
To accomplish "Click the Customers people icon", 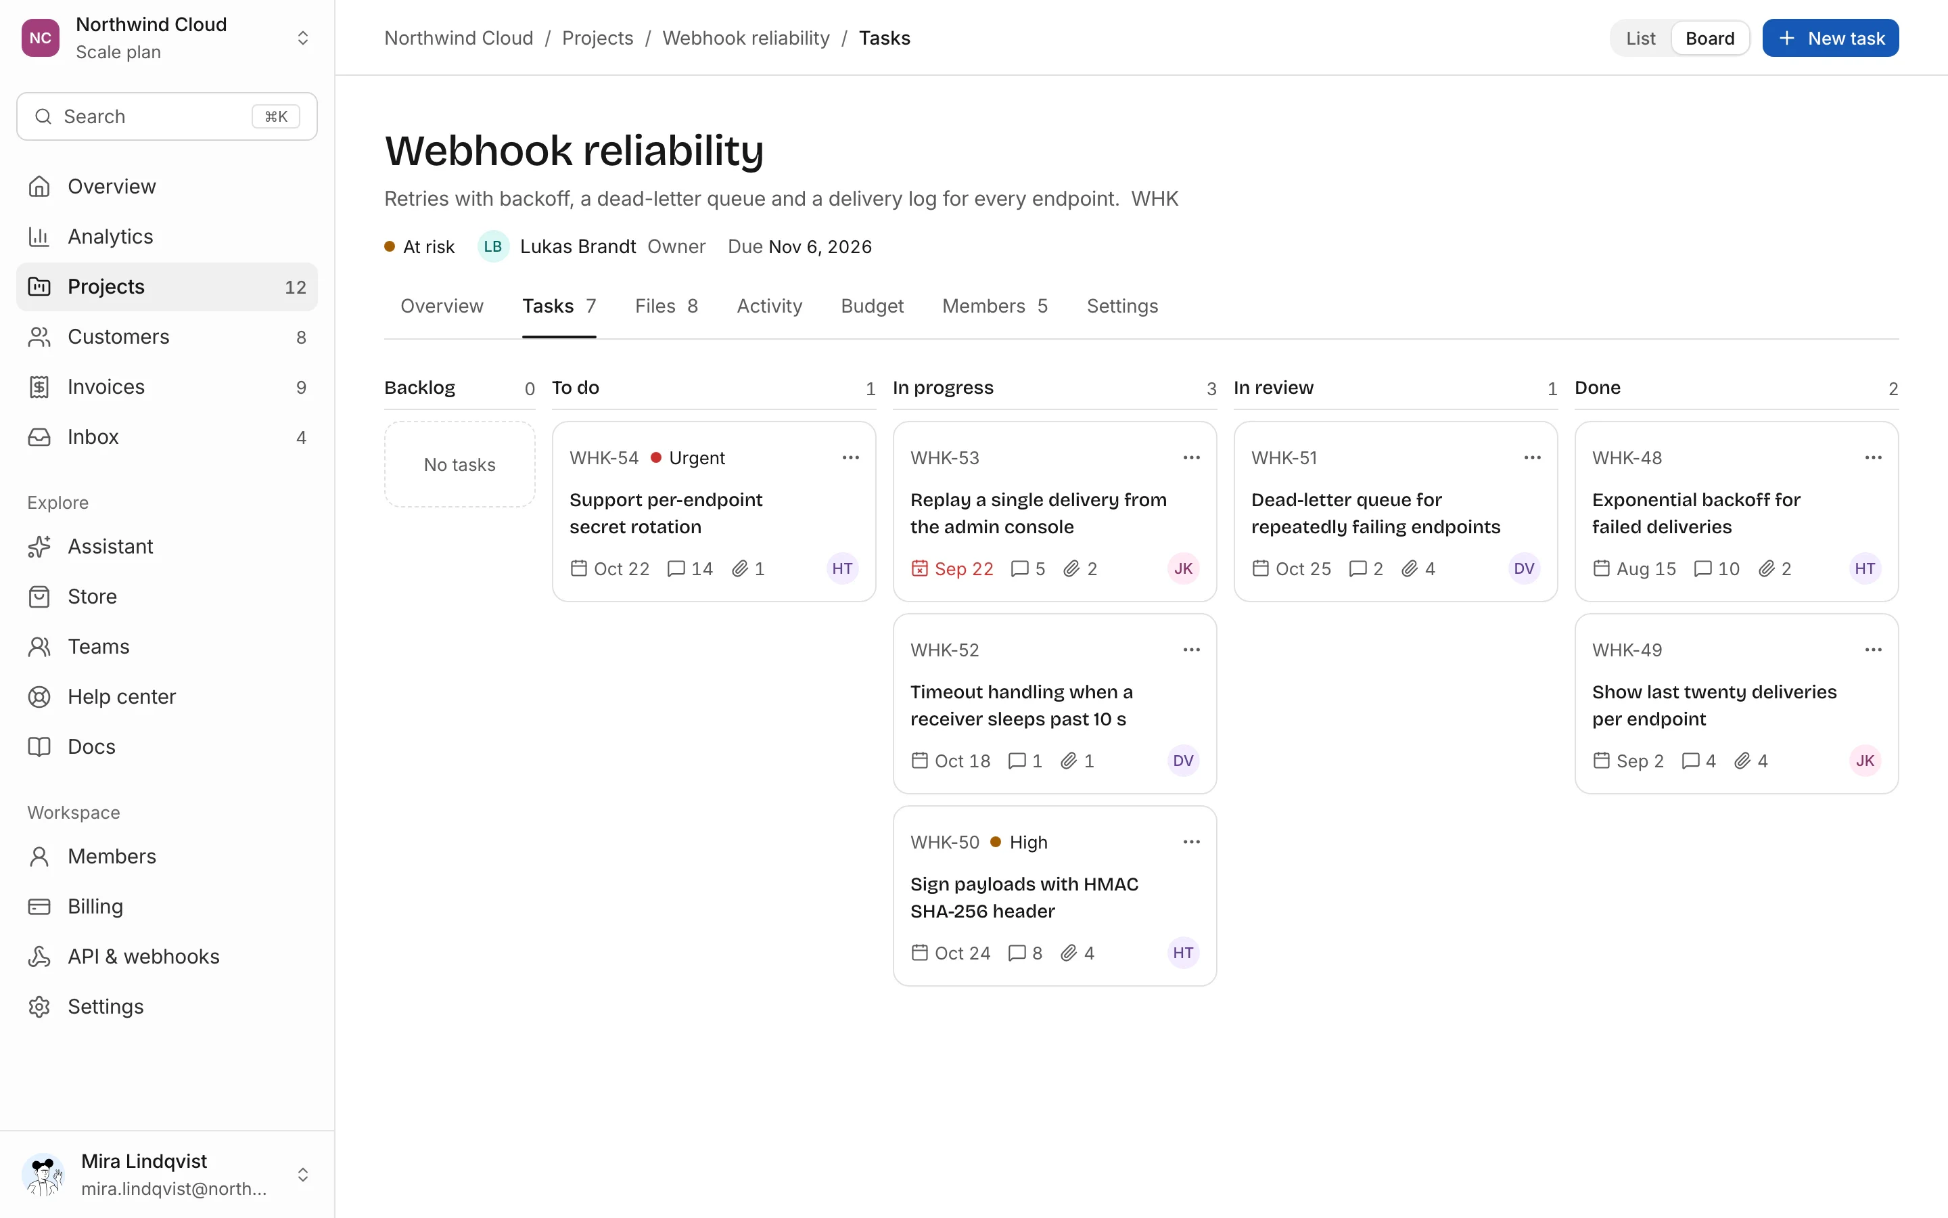I will [x=39, y=337].
